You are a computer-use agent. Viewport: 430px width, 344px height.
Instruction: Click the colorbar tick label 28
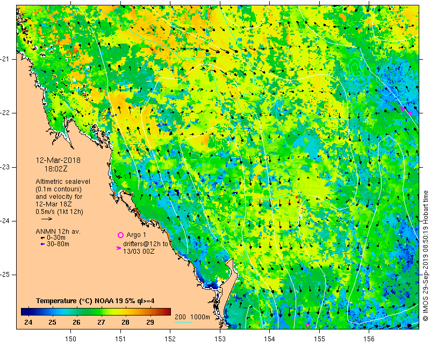[x=125, y=322]
